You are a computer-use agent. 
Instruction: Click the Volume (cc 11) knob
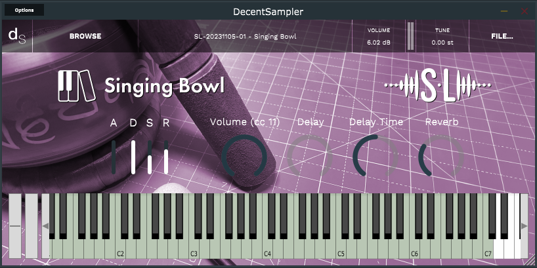(244, 157)
